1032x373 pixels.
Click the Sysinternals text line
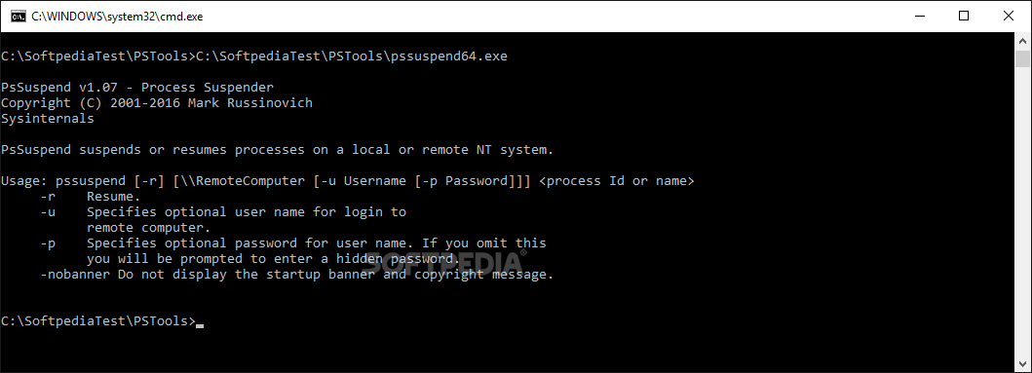[x=48, y=119]
